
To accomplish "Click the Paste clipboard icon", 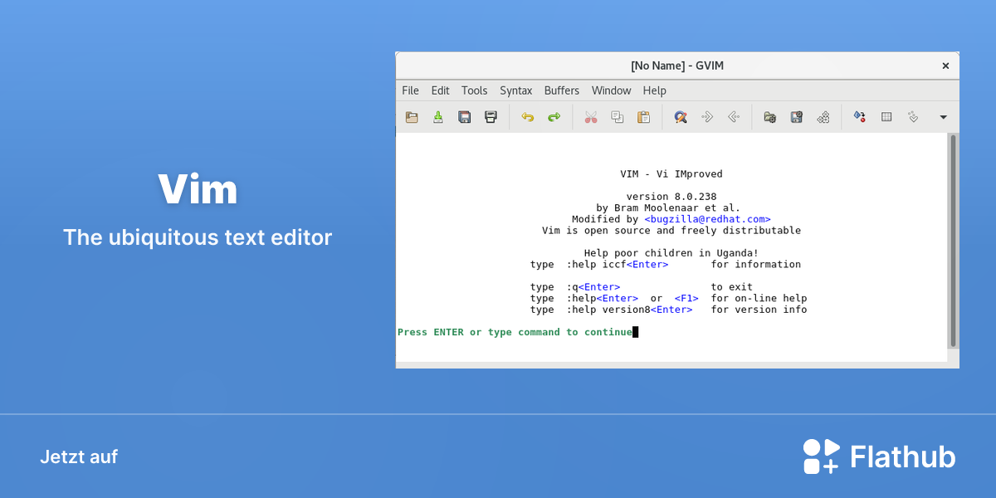I will point(643,117).
